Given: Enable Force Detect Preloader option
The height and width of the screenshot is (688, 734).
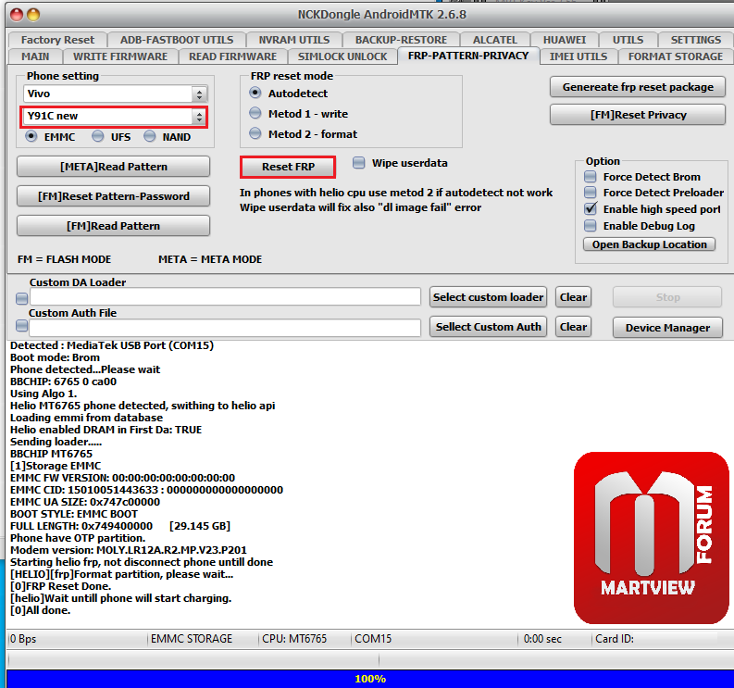Looking at the screenshot, I should click(x=591, y=193).
